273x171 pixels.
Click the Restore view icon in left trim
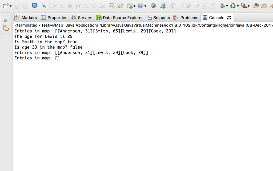(x=6, y=20)
